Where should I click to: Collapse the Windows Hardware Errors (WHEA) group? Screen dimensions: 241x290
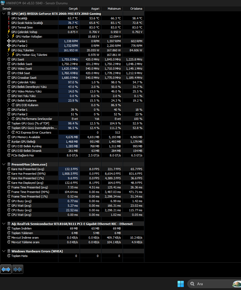pos(4,251)
